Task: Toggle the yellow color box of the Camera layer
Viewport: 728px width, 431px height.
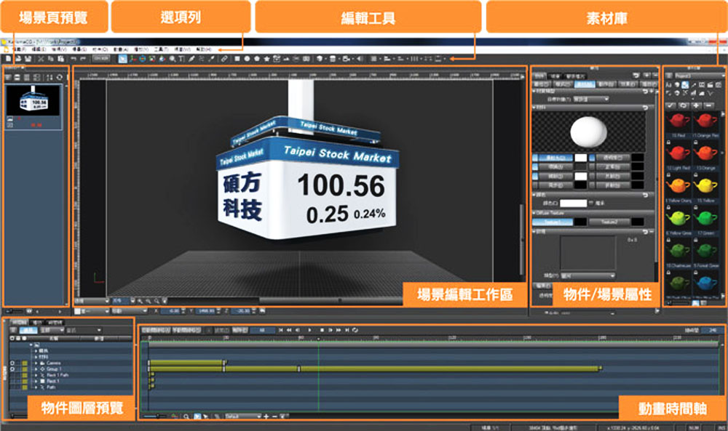Action: point(25,363)
